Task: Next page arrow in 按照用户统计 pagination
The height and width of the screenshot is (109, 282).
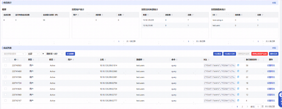Action: [123, 41]
